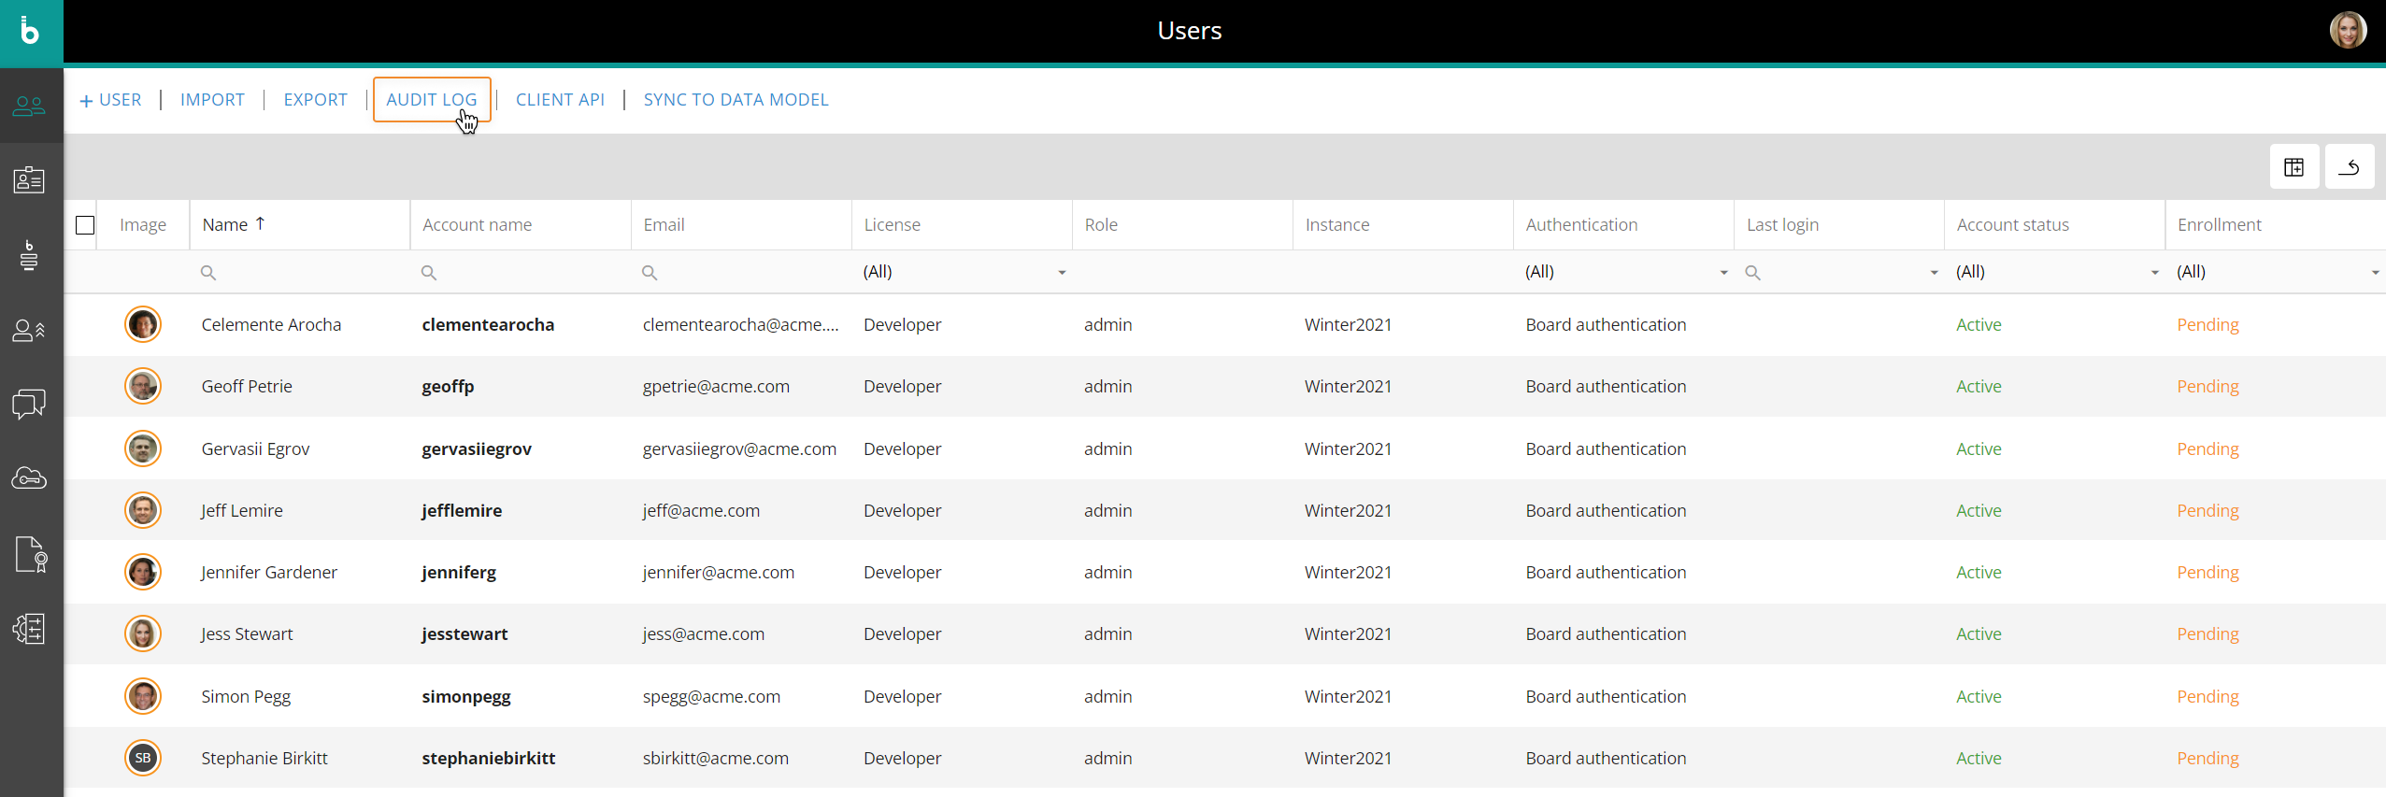Click the ID card icon in sidebar
This screenshot has height=797, width=2386.
point(30,179)
